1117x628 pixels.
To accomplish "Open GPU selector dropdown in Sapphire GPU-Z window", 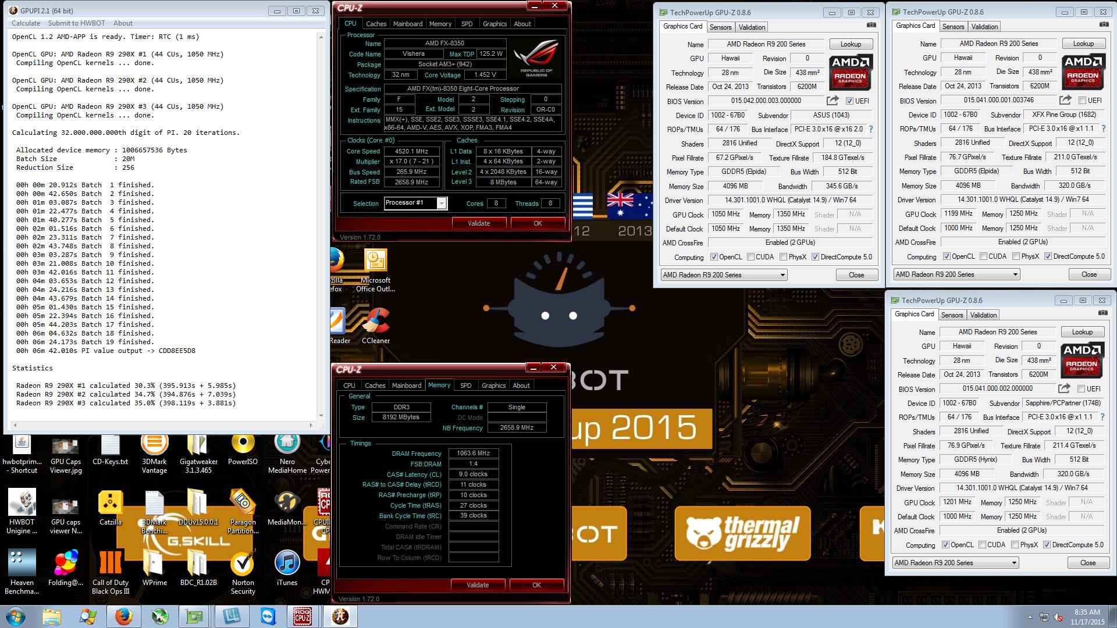I will coord(956,563).
